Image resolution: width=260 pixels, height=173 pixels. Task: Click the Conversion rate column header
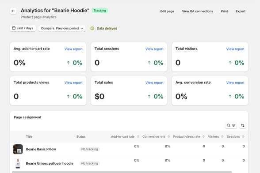click(x=154, y=136)
